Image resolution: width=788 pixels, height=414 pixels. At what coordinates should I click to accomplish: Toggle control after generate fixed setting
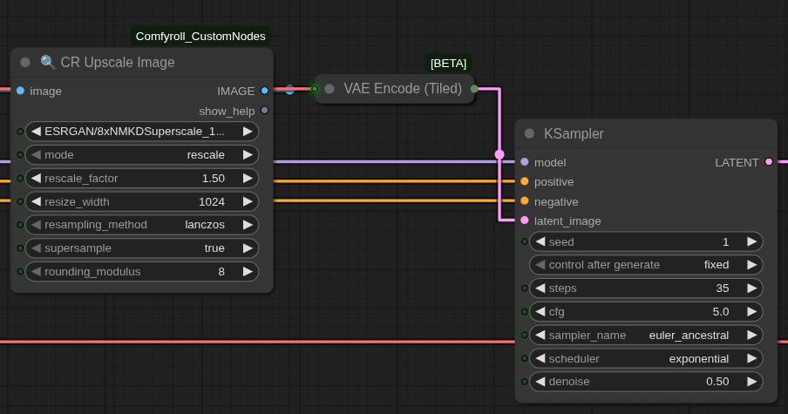click(x=646, y=265)
